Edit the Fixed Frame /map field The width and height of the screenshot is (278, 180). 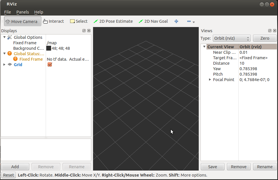tap(67, 43)
